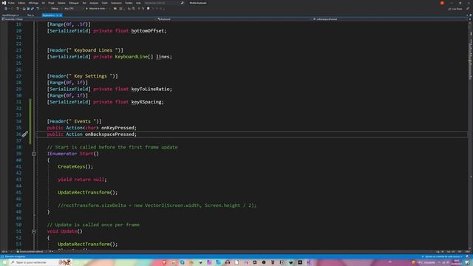
Task: Open the Edition menu
Action: pos(21,3)
